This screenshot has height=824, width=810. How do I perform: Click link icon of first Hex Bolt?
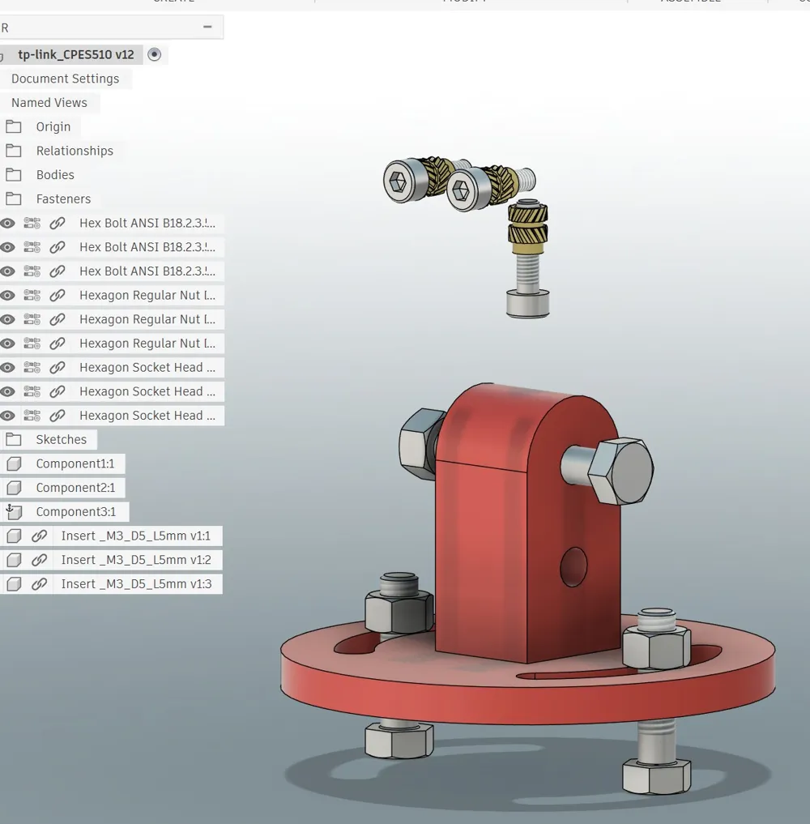click(x=58, y=224)
